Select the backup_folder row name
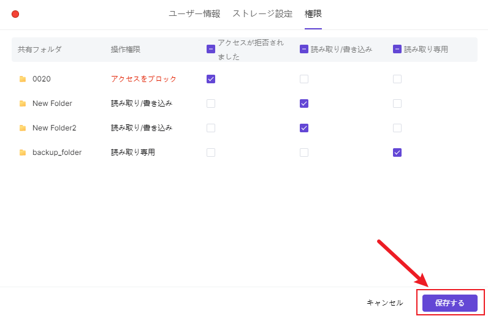488x316 pixels. 57,152
